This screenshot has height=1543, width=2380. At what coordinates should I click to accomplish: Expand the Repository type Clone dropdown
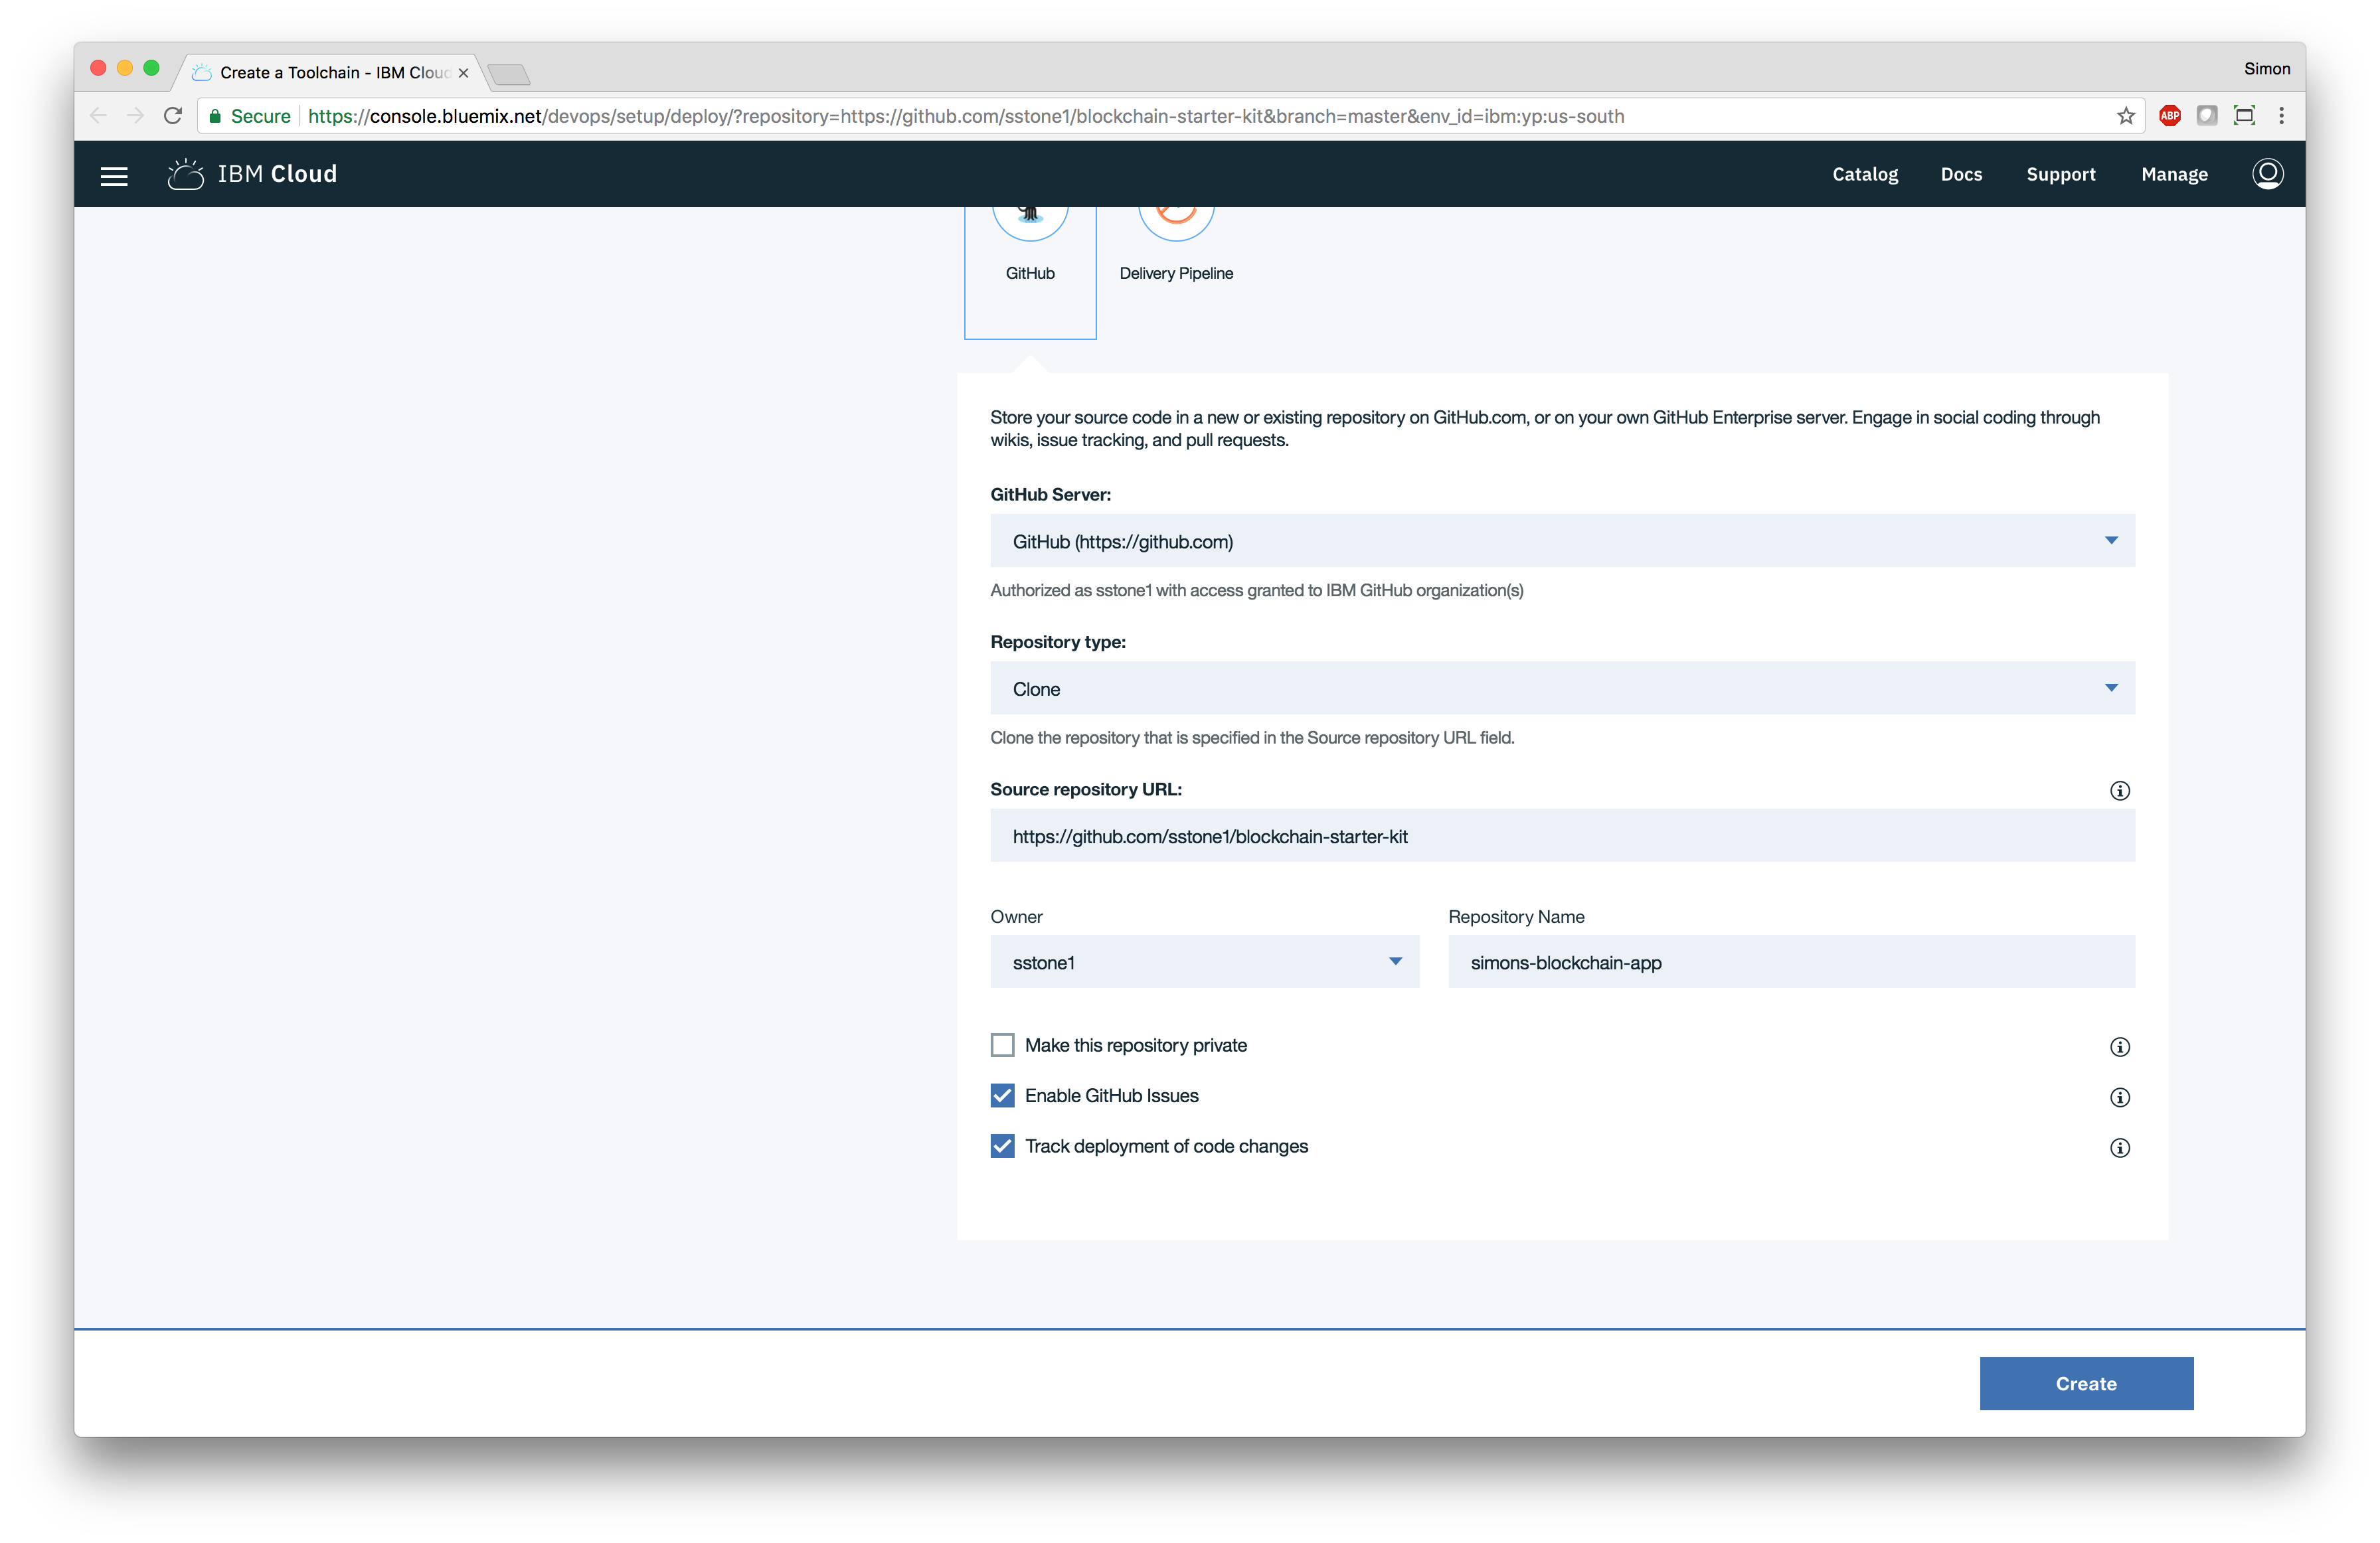[1562, 688]
